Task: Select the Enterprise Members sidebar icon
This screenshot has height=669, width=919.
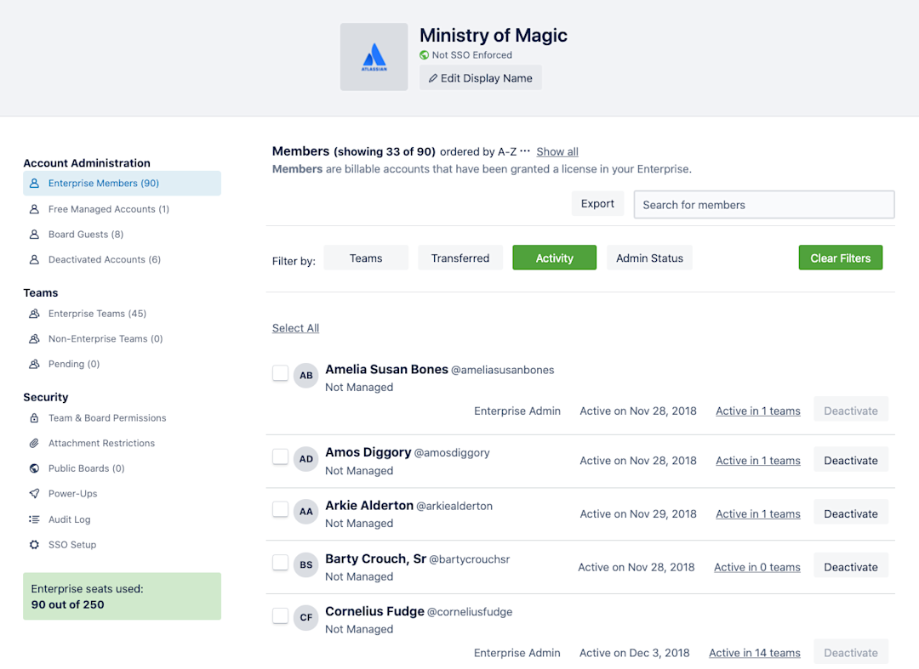Action: coord(34,183)
